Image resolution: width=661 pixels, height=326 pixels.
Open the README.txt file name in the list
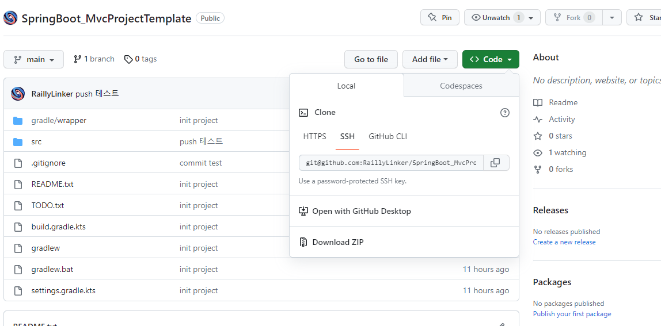(52, 185)
